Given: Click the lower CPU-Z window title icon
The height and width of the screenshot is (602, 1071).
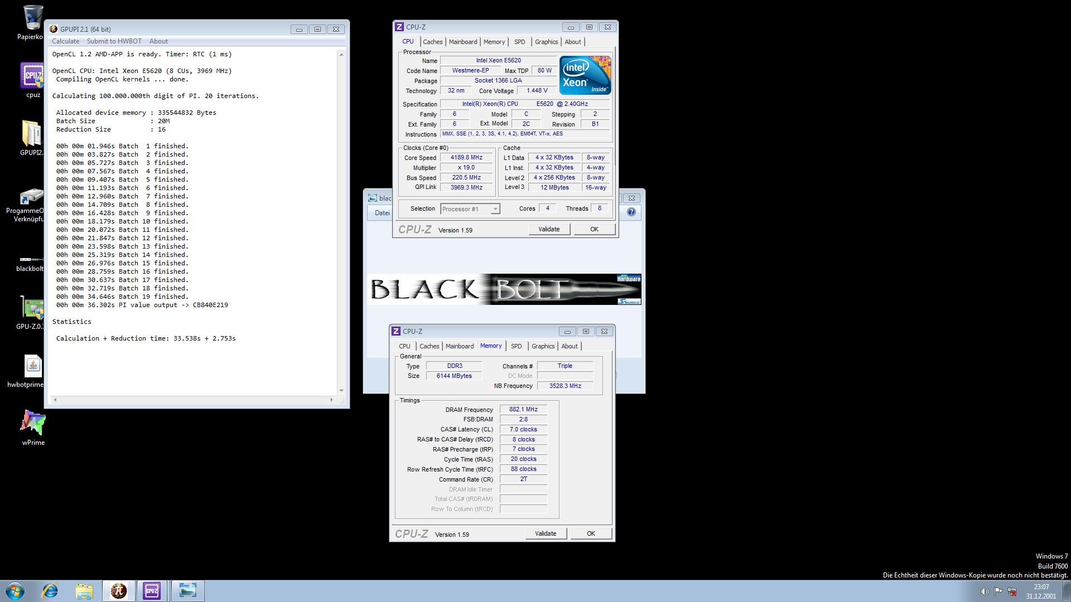Looking at the screenshot, I should point(396,331).
